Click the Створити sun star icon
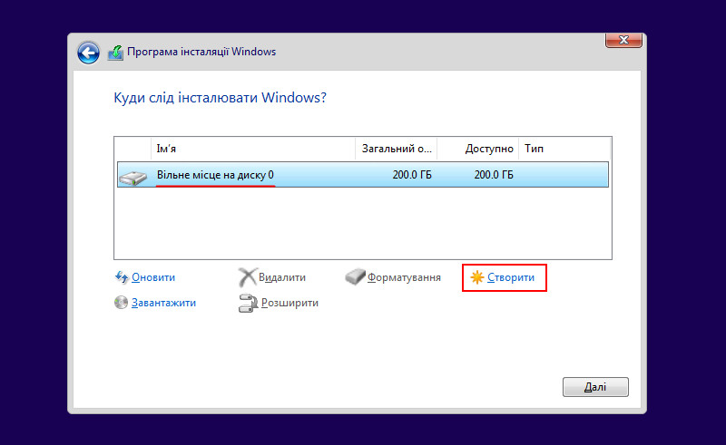The height and width of the screenshot is (445, 726). point(477,277)
